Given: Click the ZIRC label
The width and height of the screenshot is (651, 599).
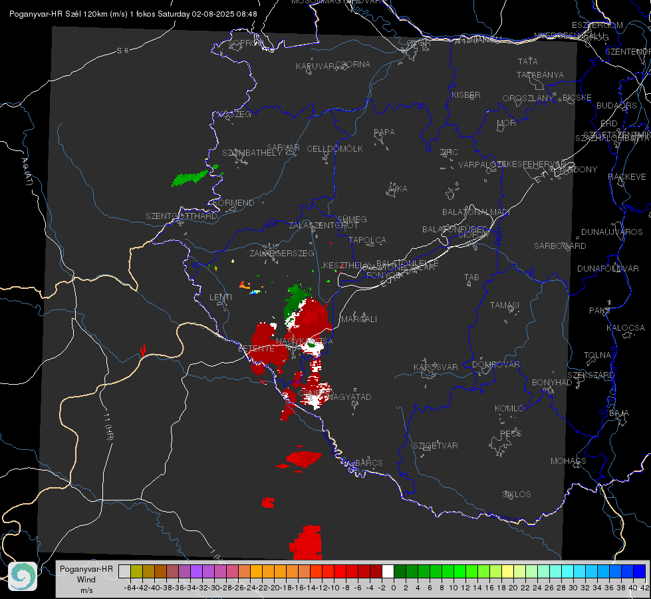Looking at the screenshot, I should click(x=449, y=152).
